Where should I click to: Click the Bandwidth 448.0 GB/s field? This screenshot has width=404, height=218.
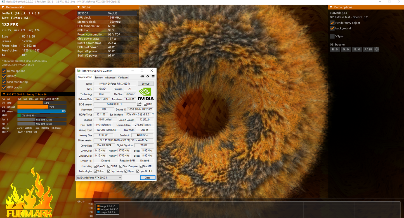pos(142,135)
